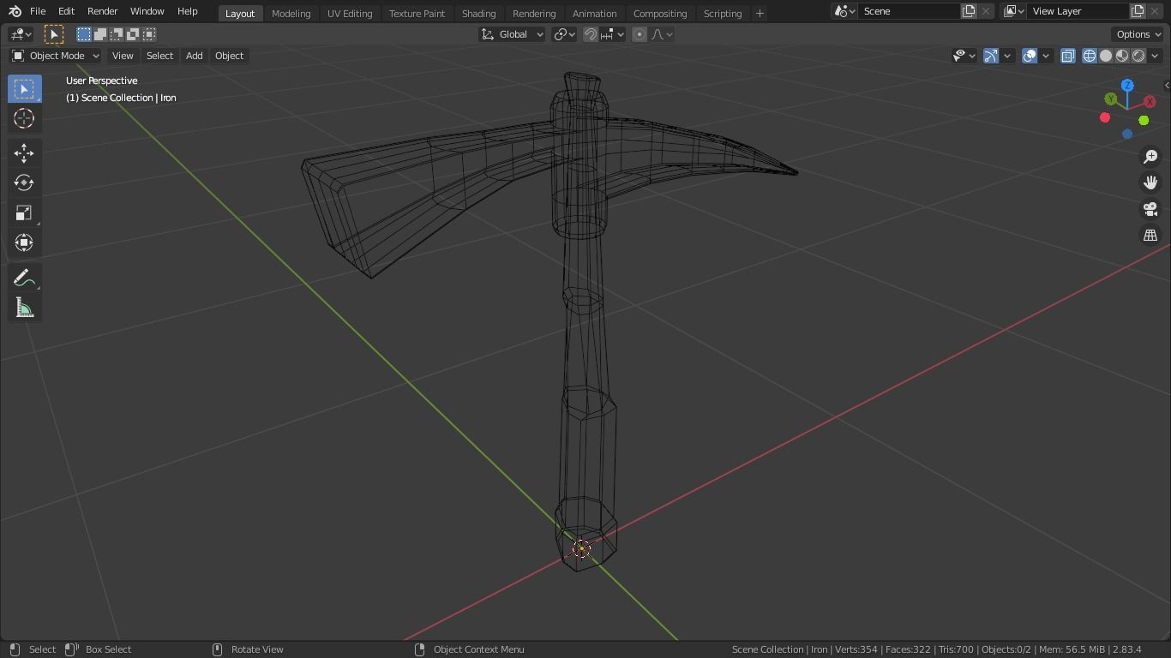Screen dimensions: 1171x658
Task: Toggle X-ray display mode
Action: click(1068, 56)
